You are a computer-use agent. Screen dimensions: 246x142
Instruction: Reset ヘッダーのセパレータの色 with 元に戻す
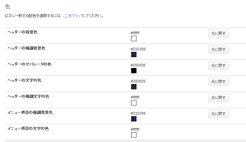[x=218, y=65]
